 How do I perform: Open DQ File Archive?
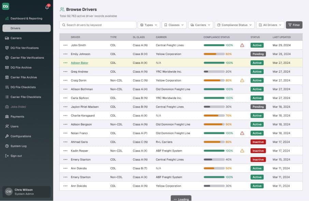coord(26,68)
